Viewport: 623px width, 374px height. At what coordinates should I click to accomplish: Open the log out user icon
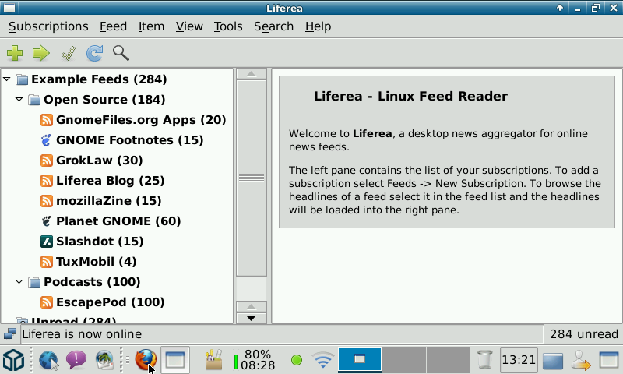tap(581, 360)
